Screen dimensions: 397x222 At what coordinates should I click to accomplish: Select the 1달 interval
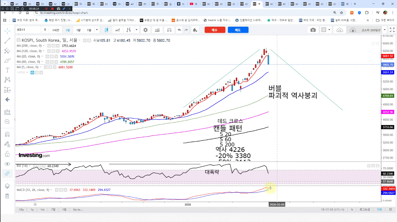point(78,30)
